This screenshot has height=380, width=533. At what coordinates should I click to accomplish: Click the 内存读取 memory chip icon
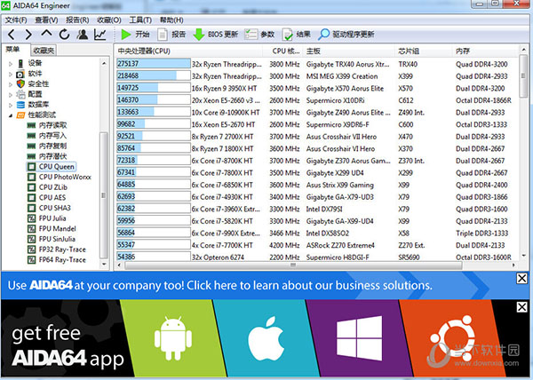(x=31, y=125)
